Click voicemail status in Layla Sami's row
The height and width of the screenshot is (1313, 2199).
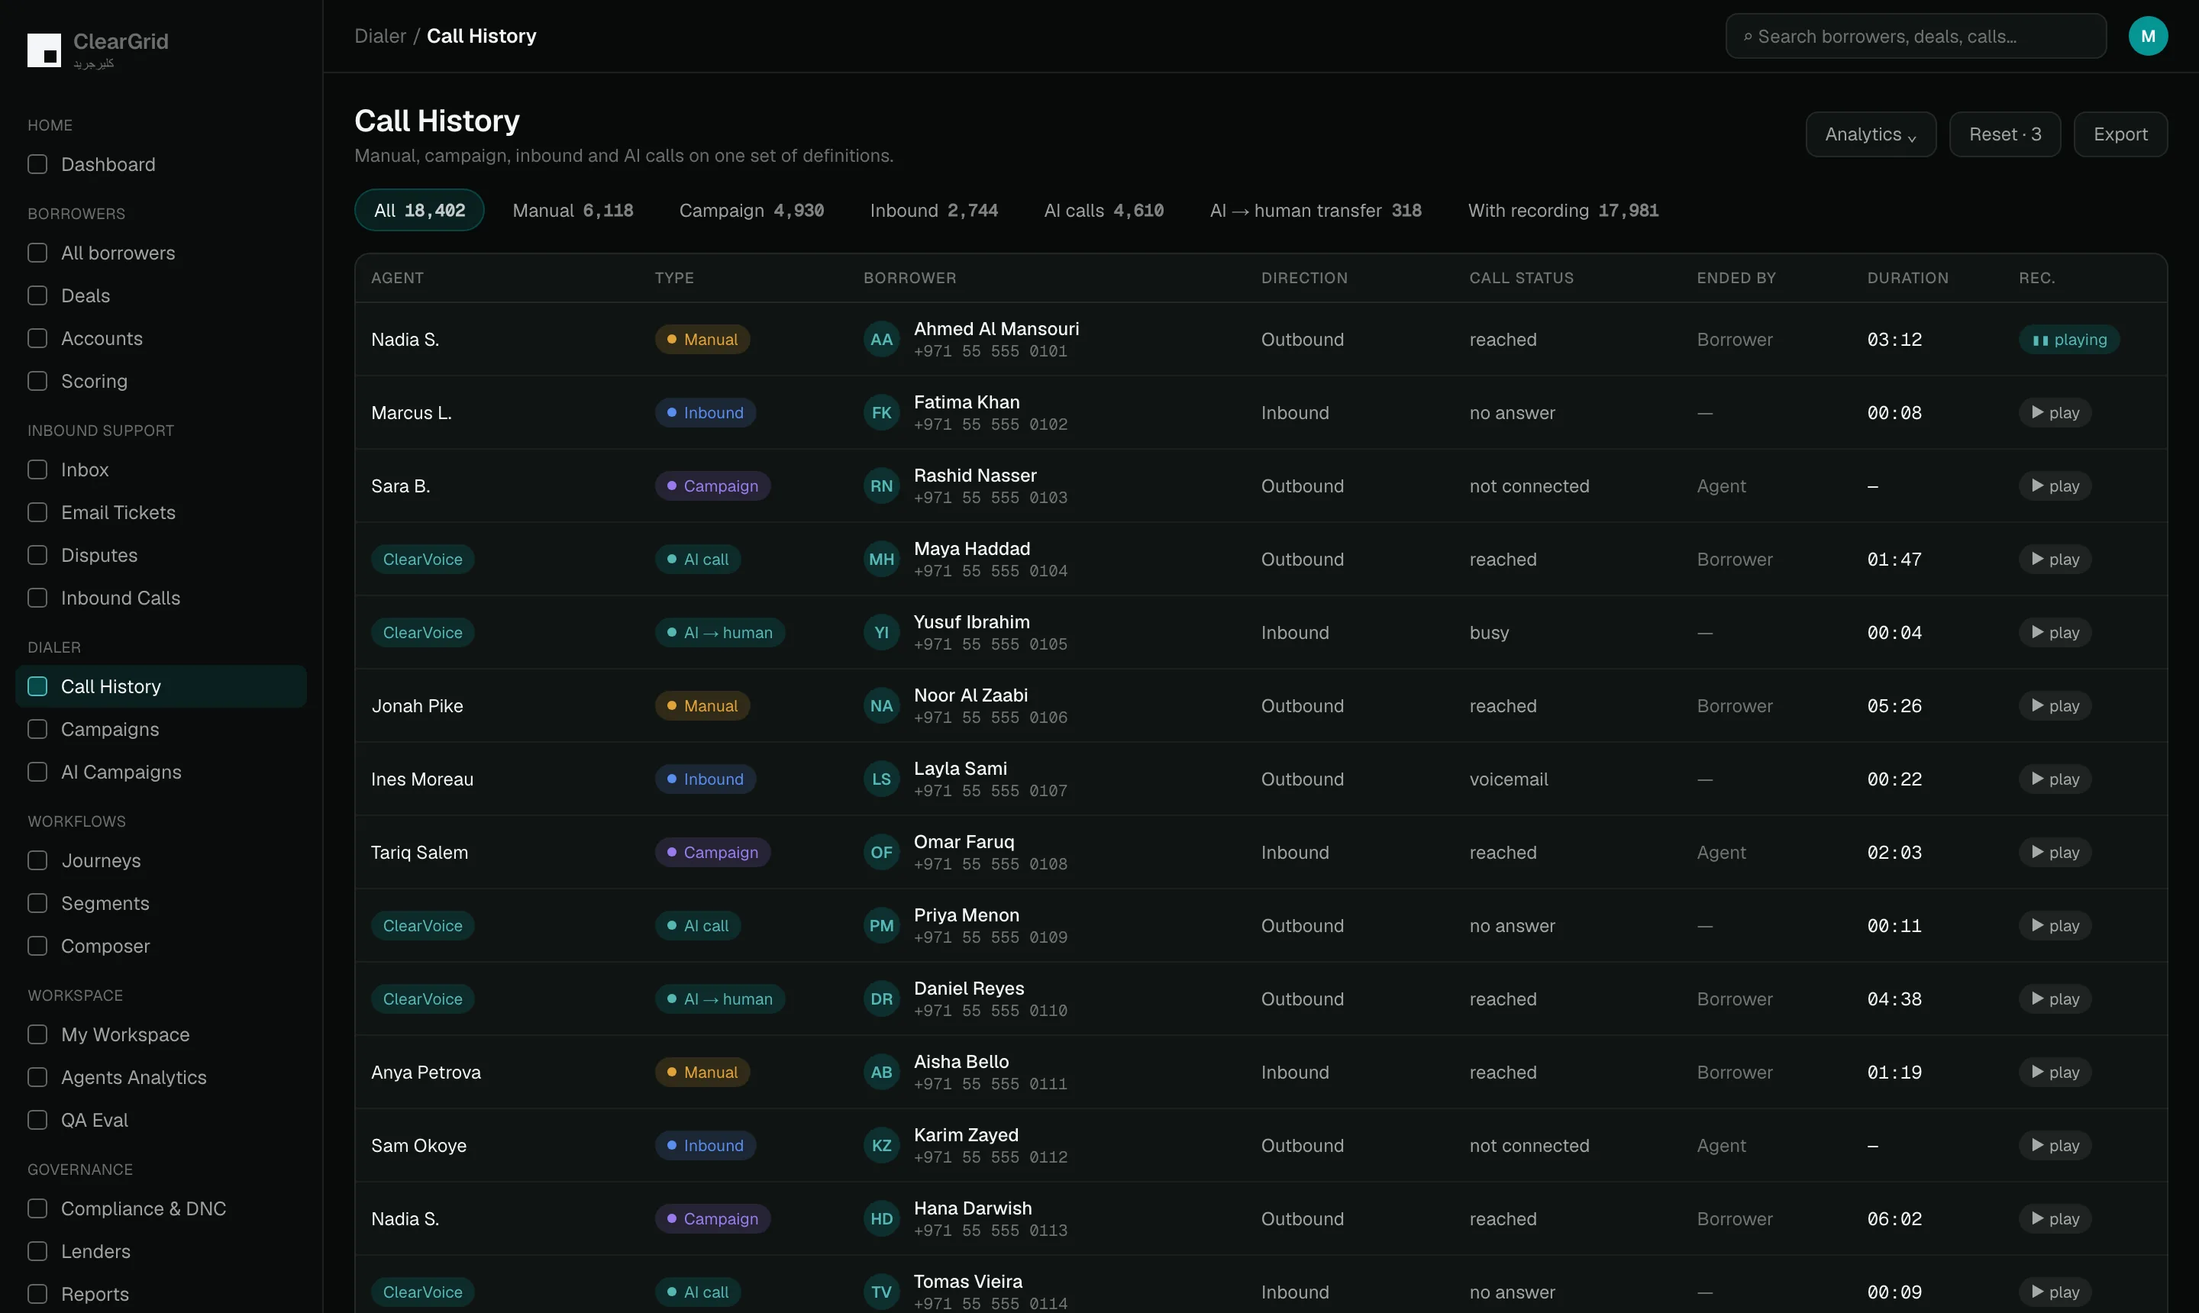1508,779
